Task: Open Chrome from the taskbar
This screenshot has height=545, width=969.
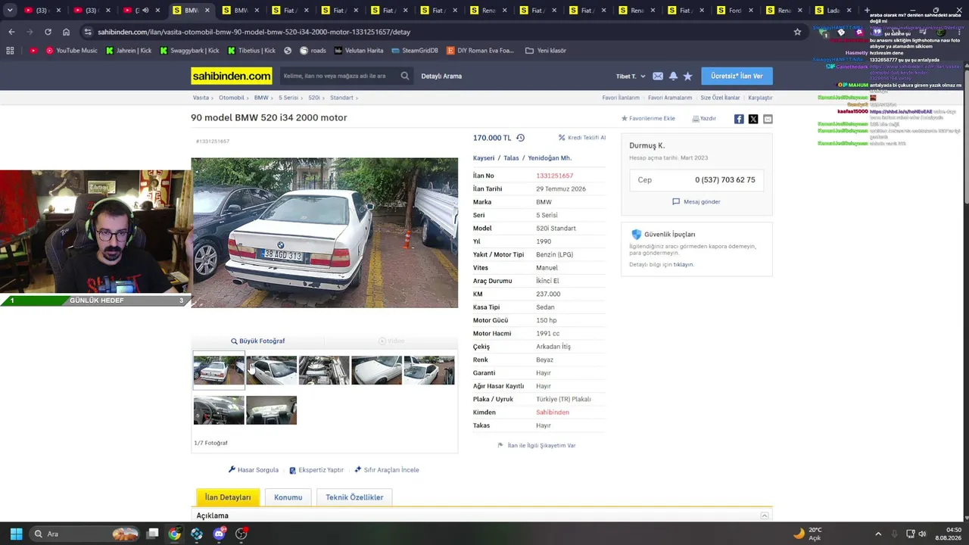Action: (174, 534)
